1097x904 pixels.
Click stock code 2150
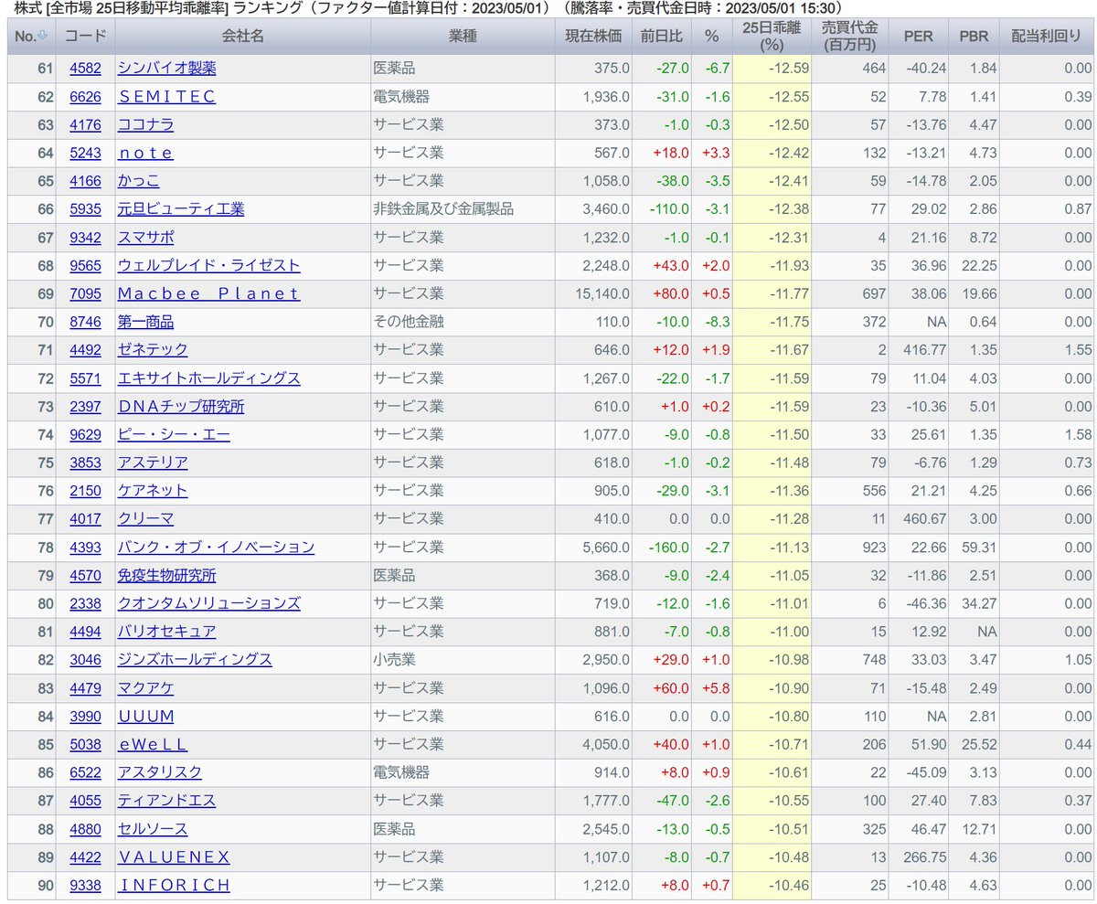85,491
